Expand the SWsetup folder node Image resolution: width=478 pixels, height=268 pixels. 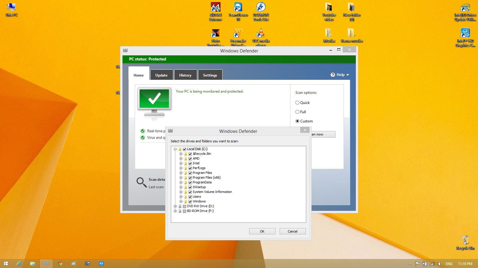coord(181,187)
